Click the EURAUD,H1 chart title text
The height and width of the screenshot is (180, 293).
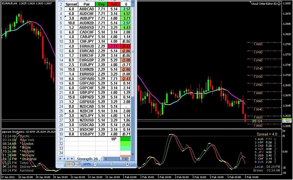[x=10, y=3]
